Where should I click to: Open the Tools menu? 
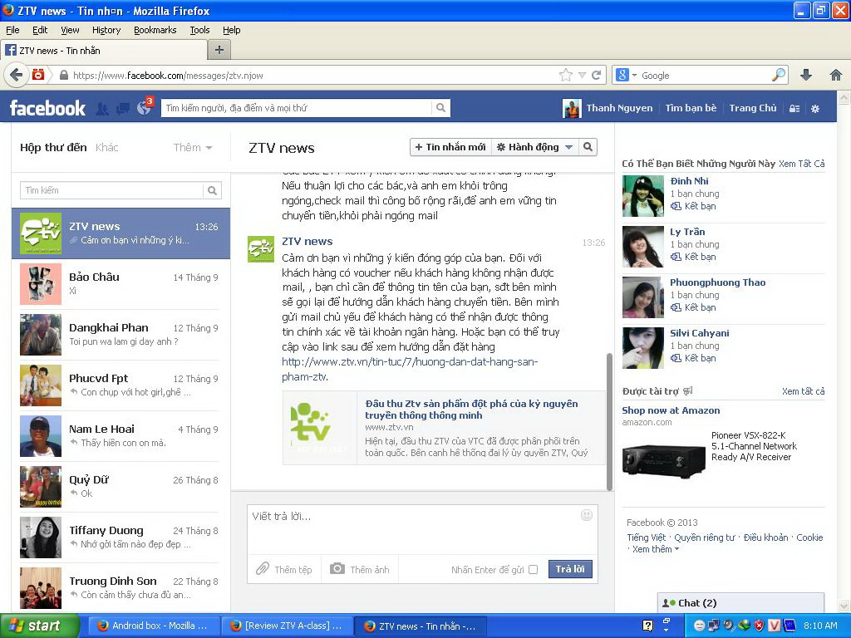point(199,30)
